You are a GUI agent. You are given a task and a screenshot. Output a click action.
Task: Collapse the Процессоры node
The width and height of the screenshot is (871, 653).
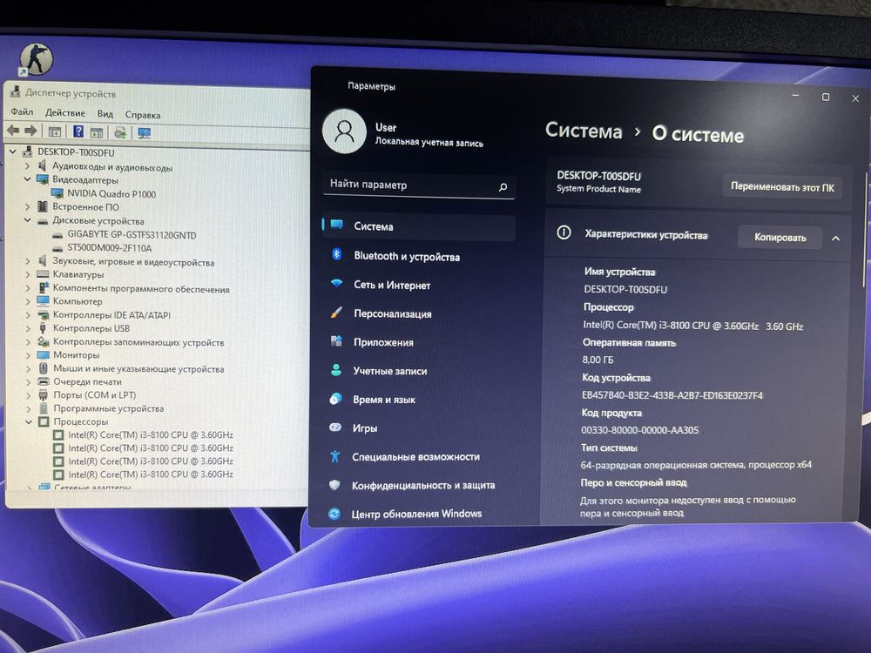click(x=29, y=422)
